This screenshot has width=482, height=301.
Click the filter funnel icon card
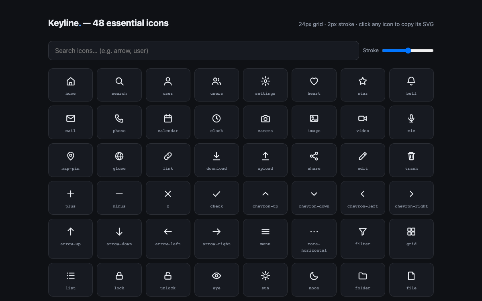coord(363,239)
